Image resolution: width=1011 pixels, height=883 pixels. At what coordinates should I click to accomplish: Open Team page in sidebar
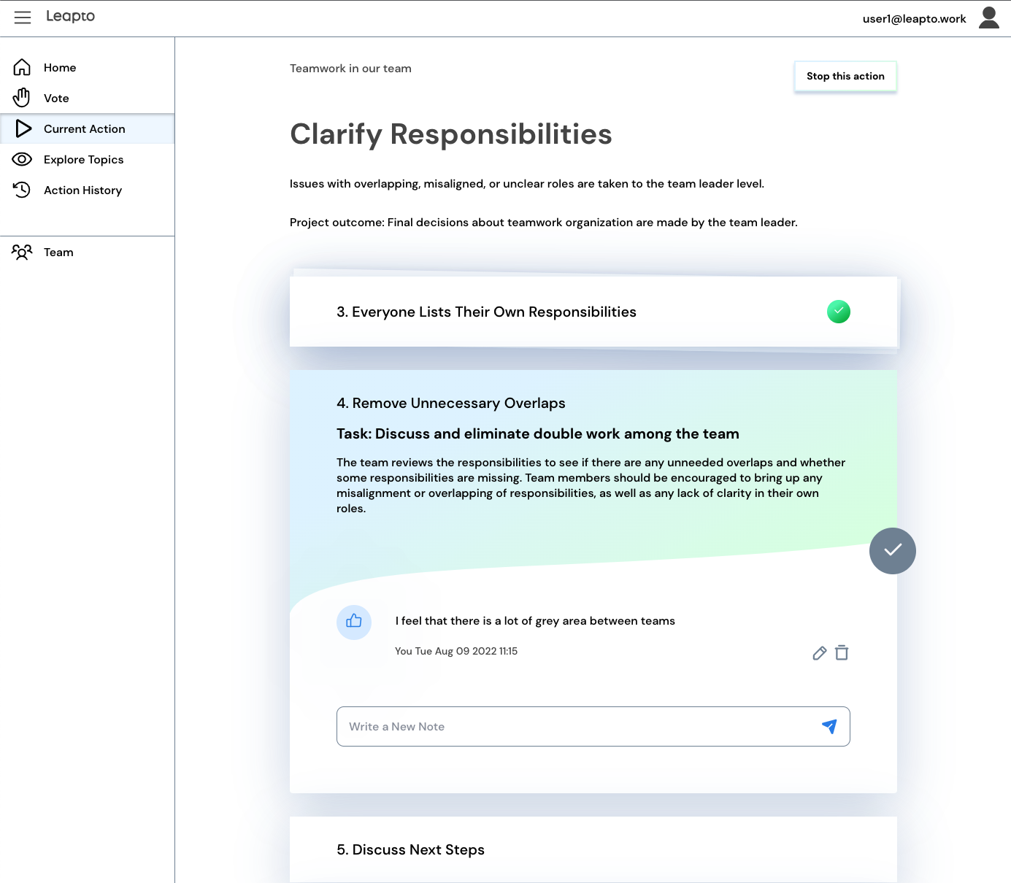(58, 252)
